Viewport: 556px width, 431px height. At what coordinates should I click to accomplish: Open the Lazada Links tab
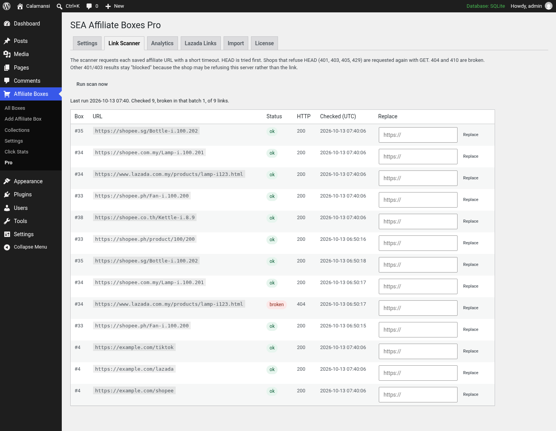click(200, 43)
